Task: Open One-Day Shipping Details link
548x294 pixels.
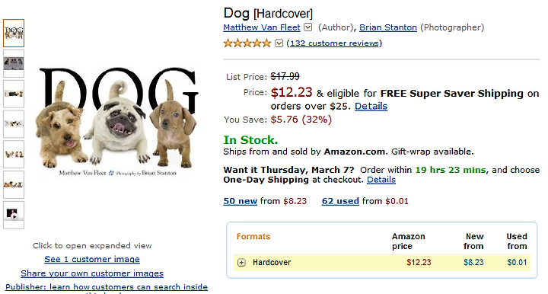Action: [381, 180]
